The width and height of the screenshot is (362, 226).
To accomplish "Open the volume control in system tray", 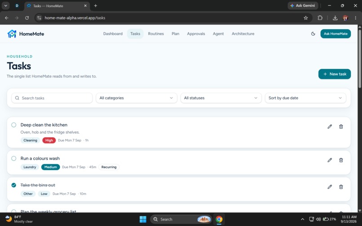I will pyautogui.click(x=318, y=219).
